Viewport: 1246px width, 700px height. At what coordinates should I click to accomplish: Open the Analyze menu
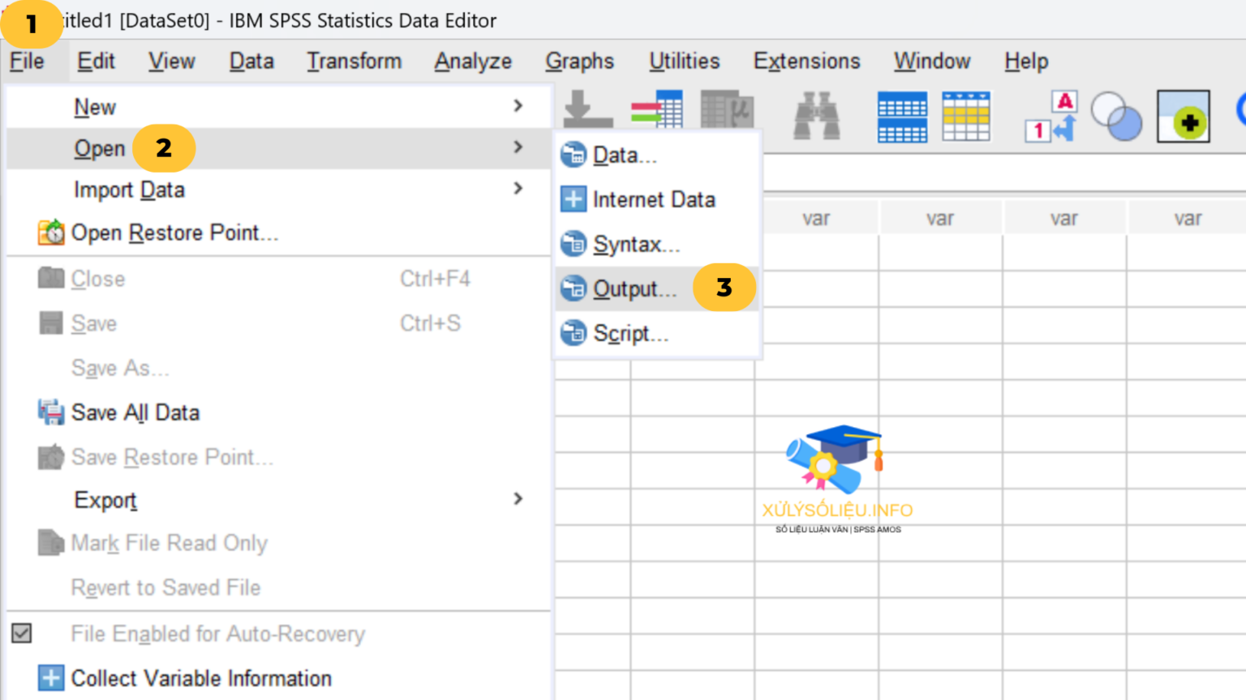pos(473,62)
